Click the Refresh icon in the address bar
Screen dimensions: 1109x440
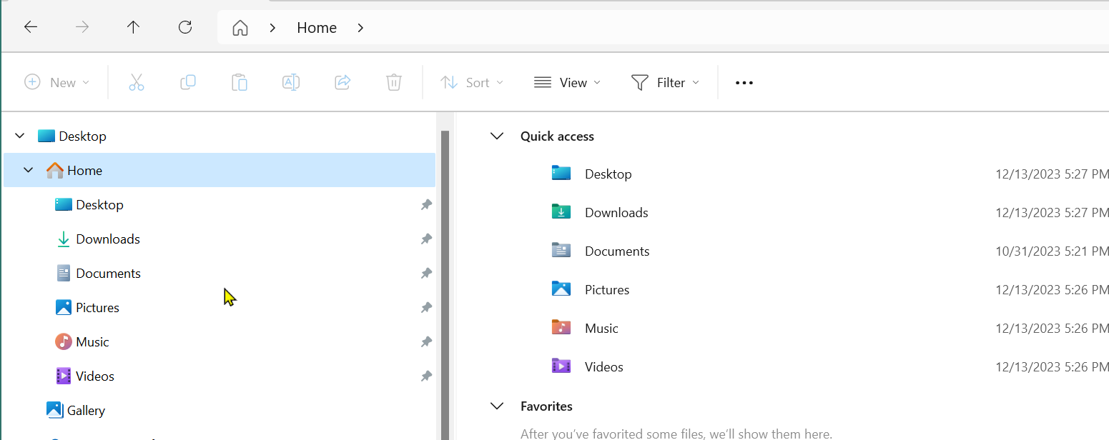pyautogui.click(x=184, y=27)
